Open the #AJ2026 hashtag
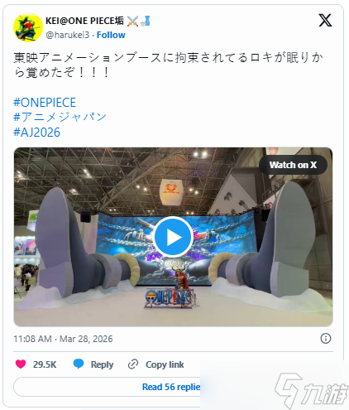The width and height of the screenshot is (349, 410). (36, 133)
